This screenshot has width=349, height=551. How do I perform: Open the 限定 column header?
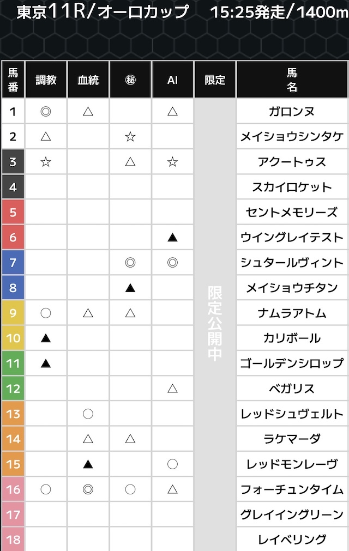[x=215, y=80]
